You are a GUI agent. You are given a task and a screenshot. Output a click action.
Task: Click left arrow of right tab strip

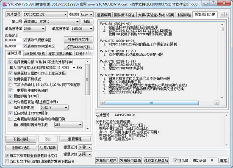222,14
